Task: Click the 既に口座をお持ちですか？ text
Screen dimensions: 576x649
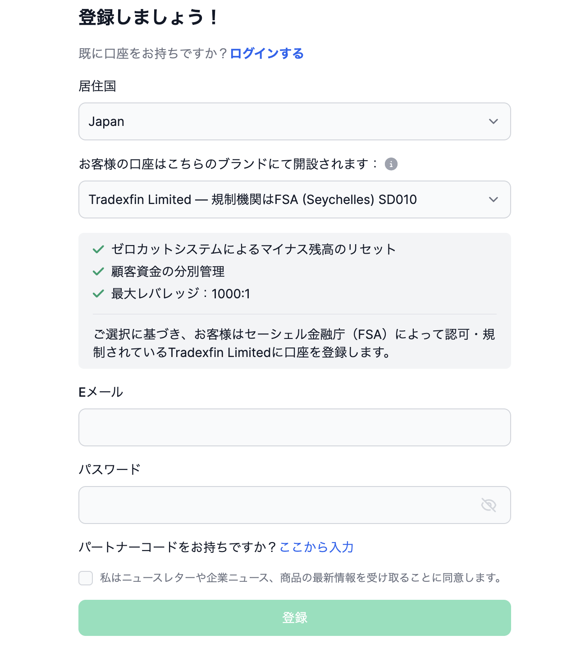Action: click(x=153, y=53)
